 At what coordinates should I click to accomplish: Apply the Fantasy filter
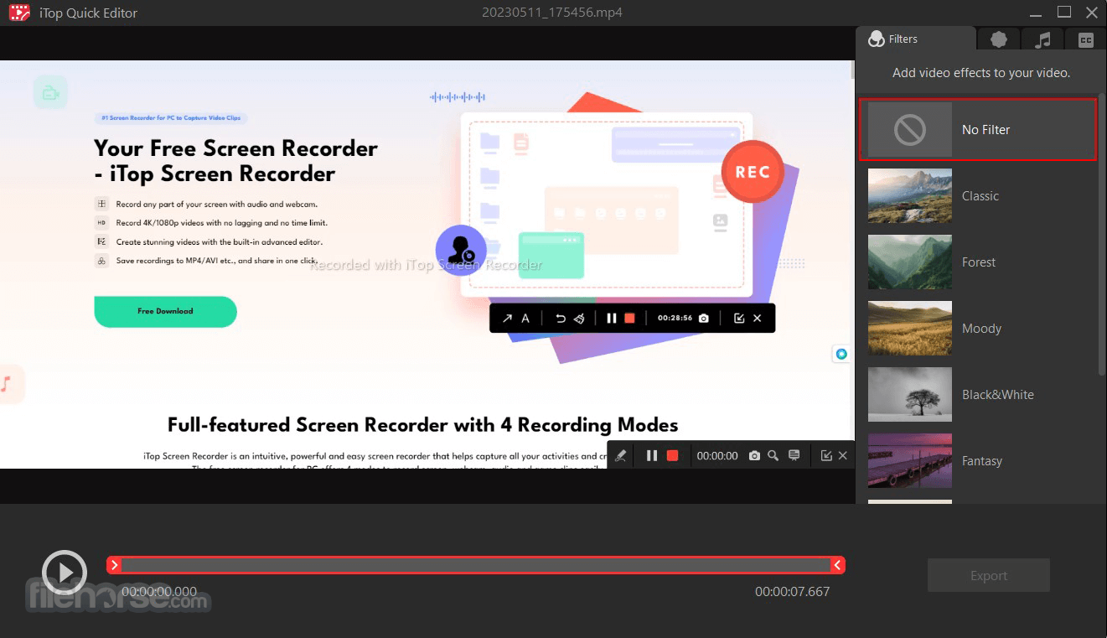coord(978,460)
